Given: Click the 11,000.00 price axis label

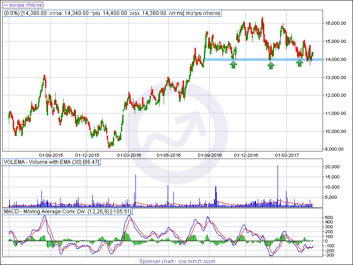Looking at the screenshot, I should 335,113.
